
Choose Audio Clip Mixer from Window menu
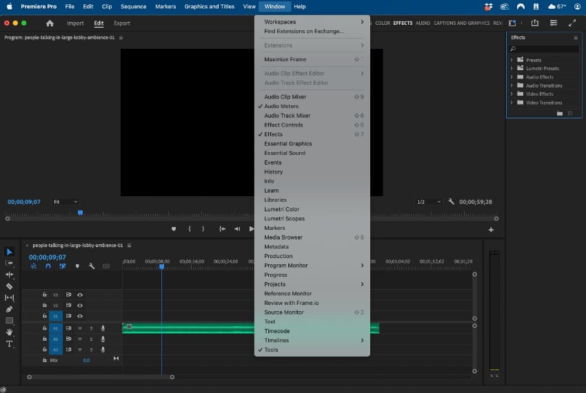click(312, 96)
